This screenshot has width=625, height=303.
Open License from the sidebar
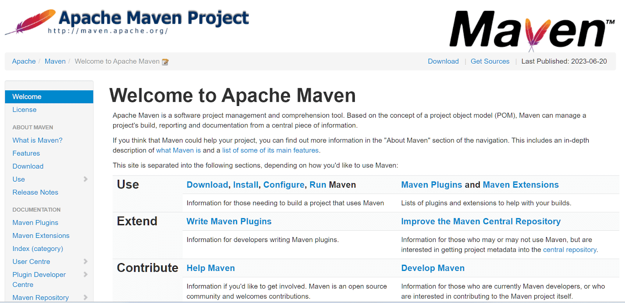coord(24,110)
